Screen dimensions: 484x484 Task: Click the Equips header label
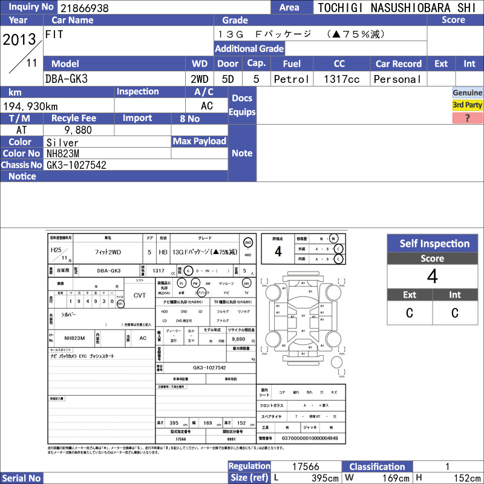coord(242,112)
